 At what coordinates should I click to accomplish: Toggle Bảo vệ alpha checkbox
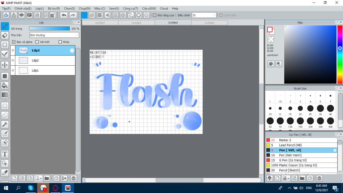(13, 42)
